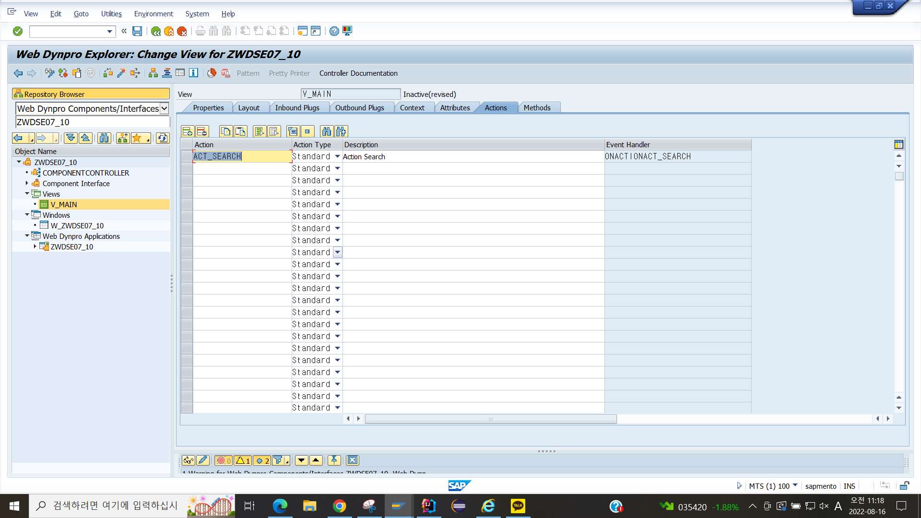Switch to the Layout tab

pos(248,108)
